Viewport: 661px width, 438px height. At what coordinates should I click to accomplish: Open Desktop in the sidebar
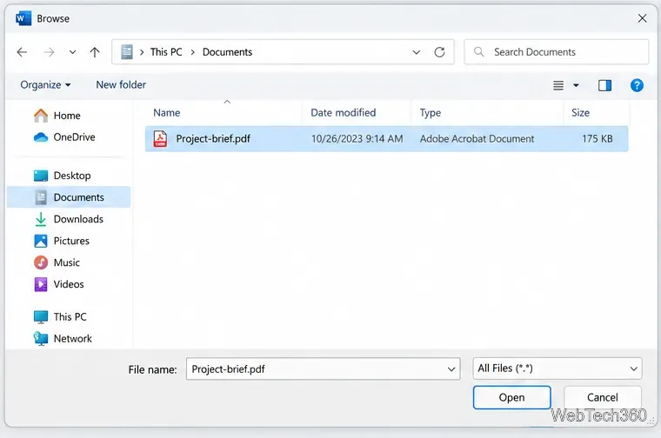(x=62, y=176)
